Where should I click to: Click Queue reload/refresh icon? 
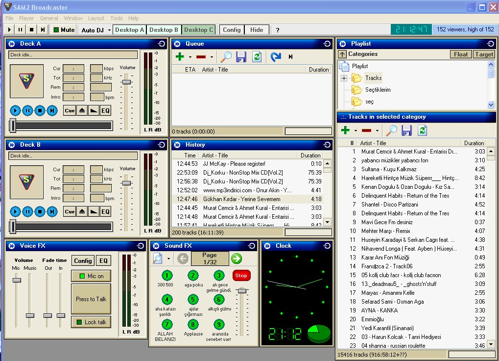click(257, 57)
